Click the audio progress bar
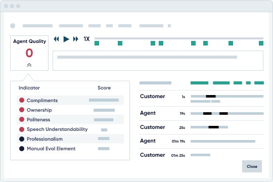Screen dimensions: 273x182 tap(179, 38)
